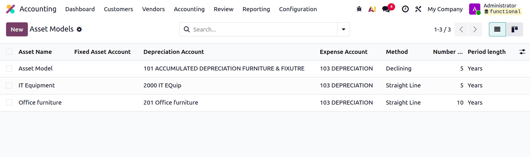Toggle the select-all records checkbox
530x157 pixels.
tap(9, 52)
